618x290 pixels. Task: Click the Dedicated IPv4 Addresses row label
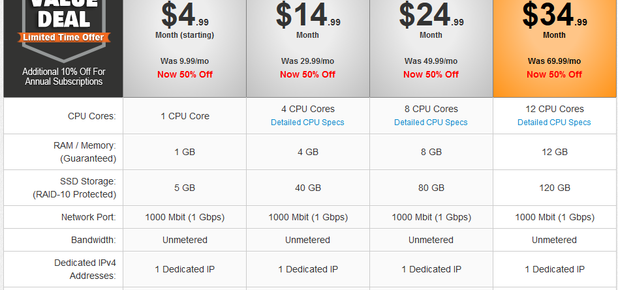click(85, 269)
